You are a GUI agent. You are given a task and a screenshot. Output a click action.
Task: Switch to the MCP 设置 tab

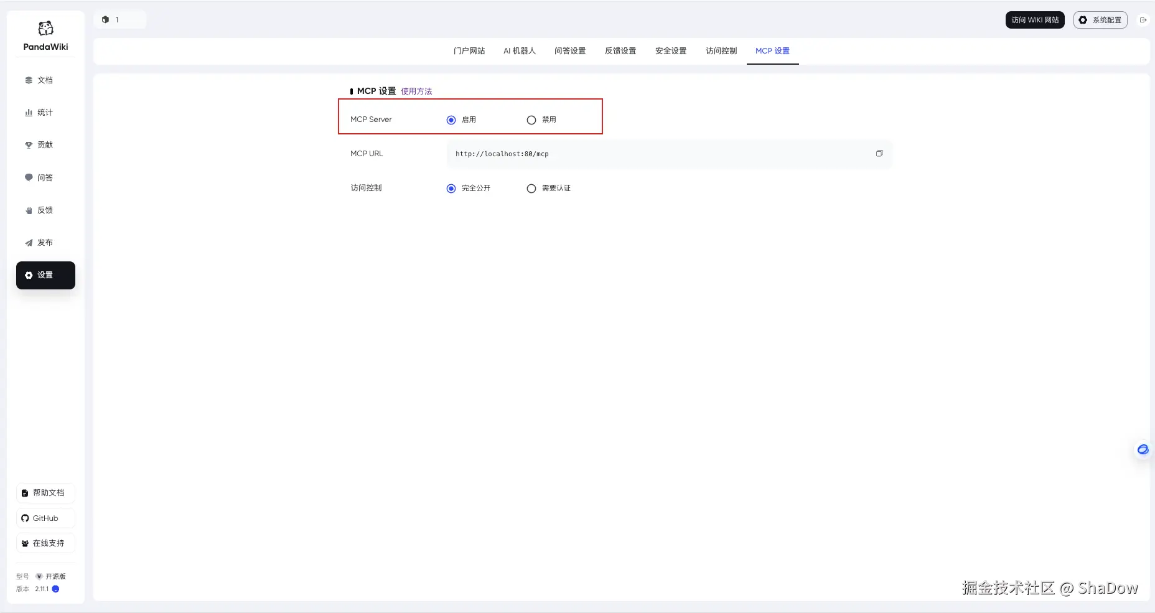point(772,51)
